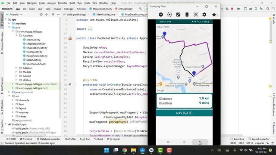Image resolution: width=276 pixels, height=155 pixels.
Task: Click the CRLF line separator indicator
Action: click(241, 143)
